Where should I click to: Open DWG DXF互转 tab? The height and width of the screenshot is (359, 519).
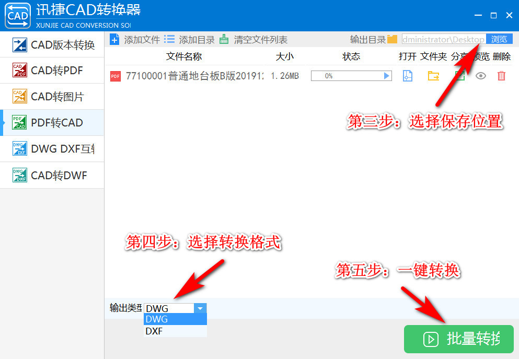coord(52,149)
